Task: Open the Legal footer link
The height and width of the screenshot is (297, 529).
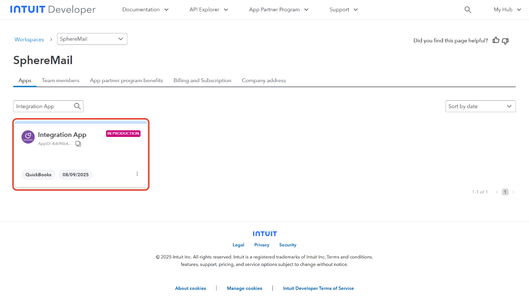Action: [239, 245]
